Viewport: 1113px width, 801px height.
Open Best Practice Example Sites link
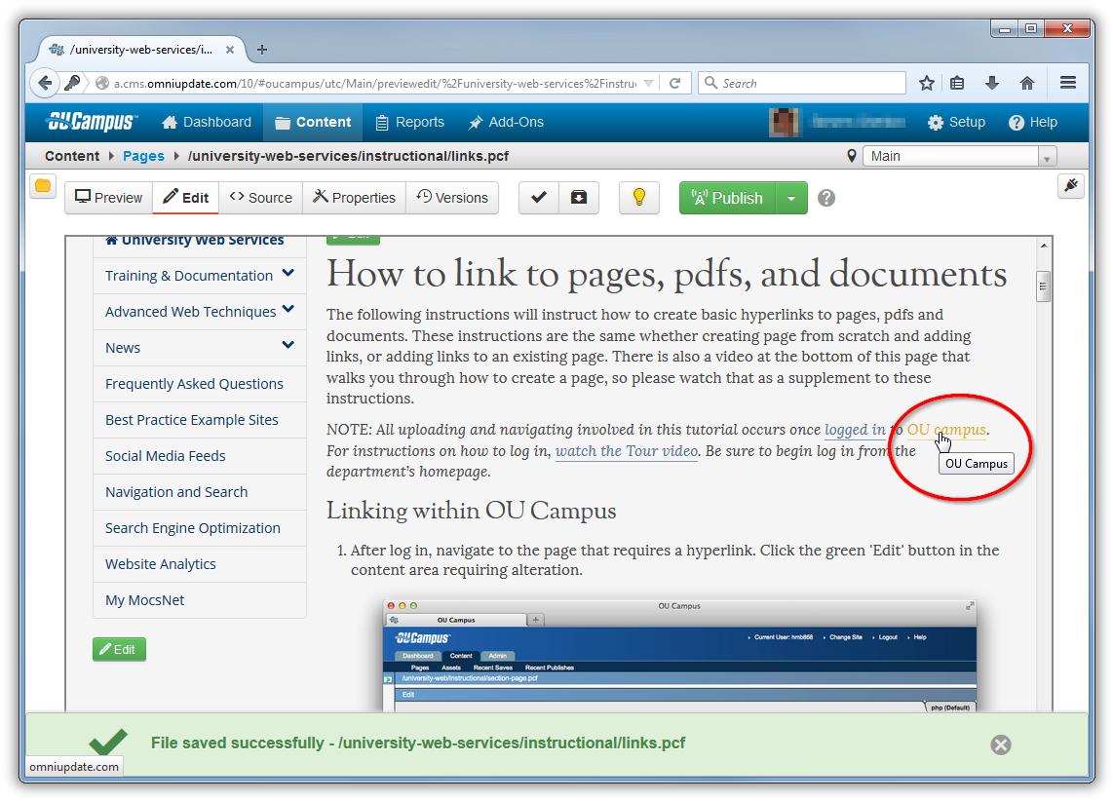pos(192,420)
